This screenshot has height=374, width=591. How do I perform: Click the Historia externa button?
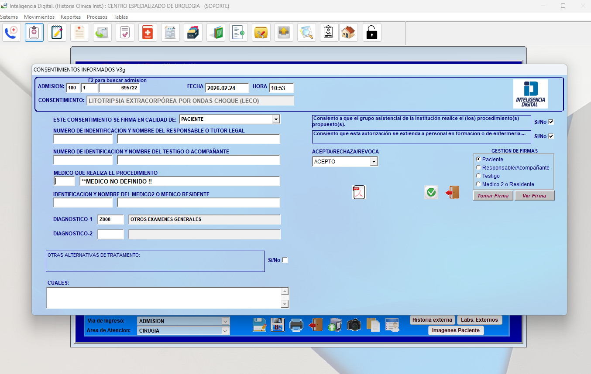pyautogui.click(x=432, y=320)
